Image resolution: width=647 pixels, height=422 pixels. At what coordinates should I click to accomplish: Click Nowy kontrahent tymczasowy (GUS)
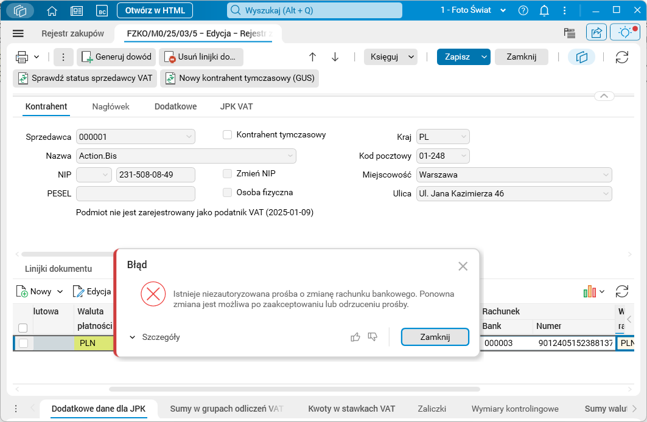pos(239,78)
